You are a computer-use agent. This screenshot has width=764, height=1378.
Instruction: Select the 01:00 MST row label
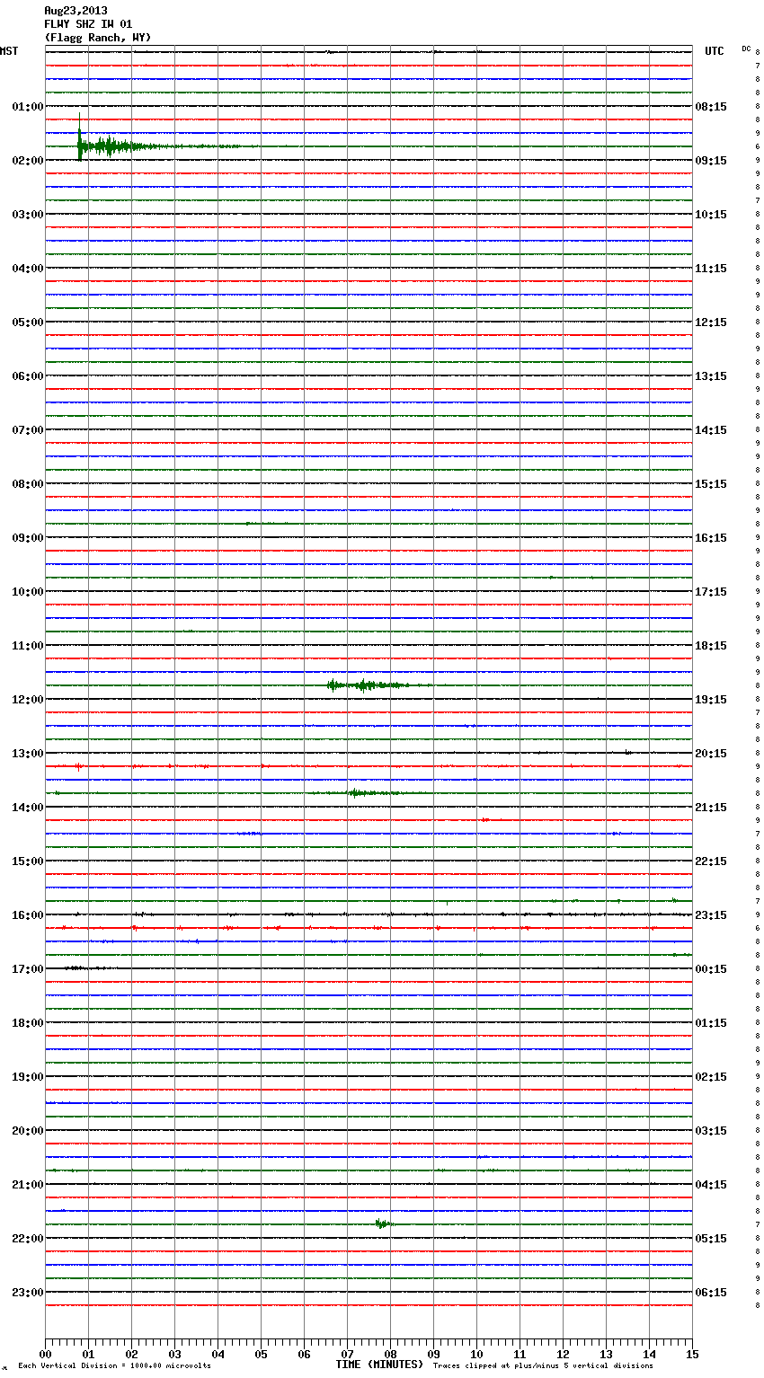pyautogui.click(x=28, y=107)
